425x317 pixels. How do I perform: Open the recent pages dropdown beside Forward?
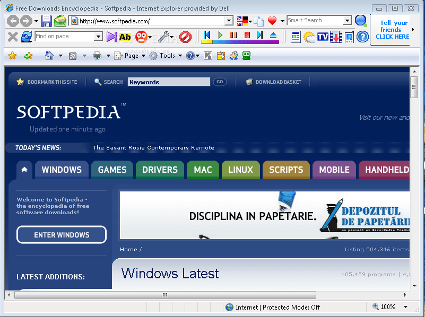36,21
